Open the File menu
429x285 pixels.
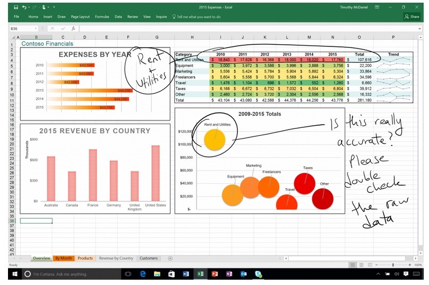17,17
